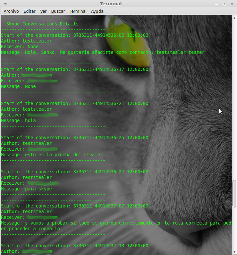Open the Archivo menu
237x255 pixels.
pos(11,11)
